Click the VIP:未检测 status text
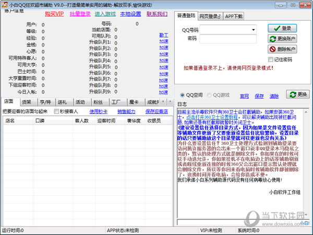 (211, 231)
